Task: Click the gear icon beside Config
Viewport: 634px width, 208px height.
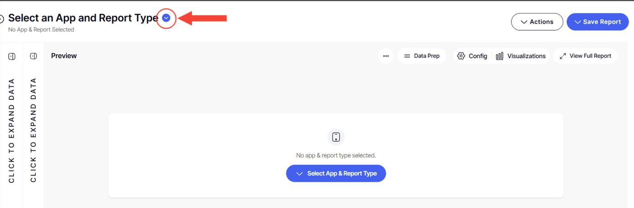Action: coord(461,56)
